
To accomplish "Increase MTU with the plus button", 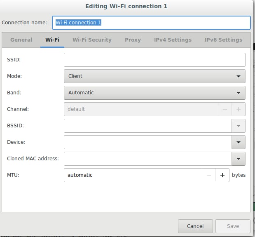I will (x=222, y=175).
